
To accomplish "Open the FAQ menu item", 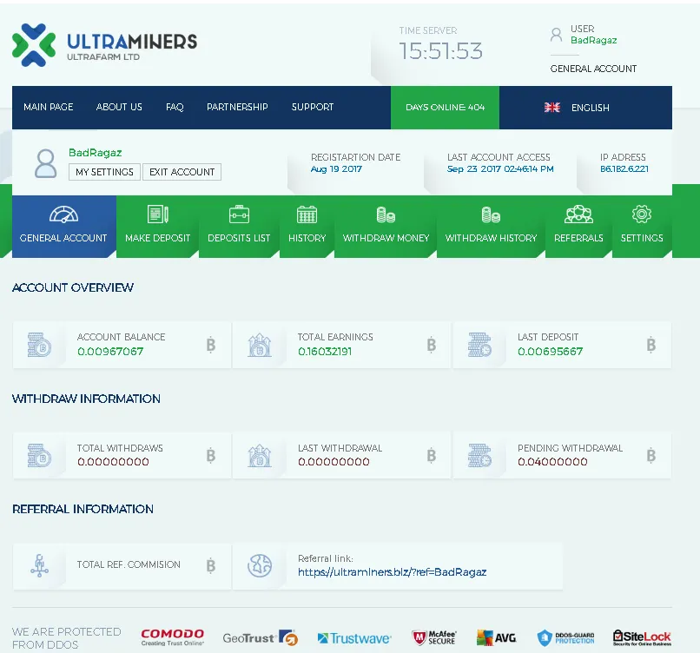I will (x=175, y=107).
